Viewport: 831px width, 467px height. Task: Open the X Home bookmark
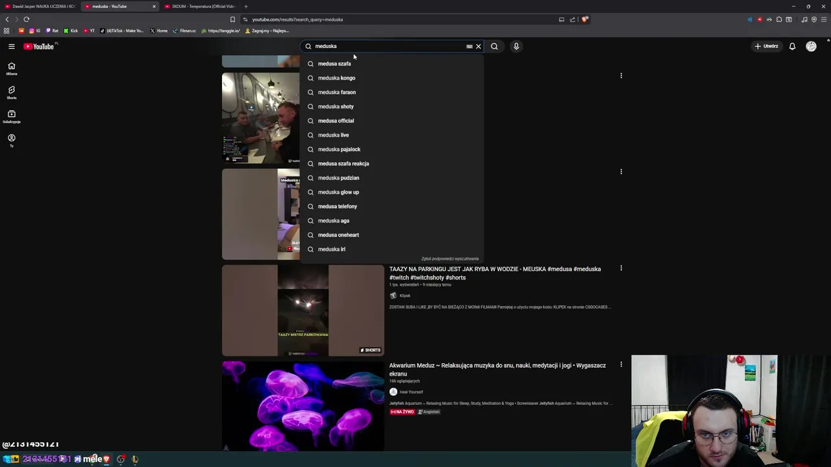click(x=159, y=30)
